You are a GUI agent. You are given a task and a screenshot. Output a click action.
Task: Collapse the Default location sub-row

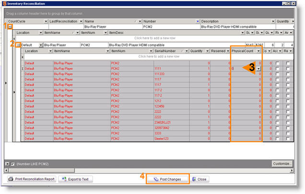[x=18, y=45]
